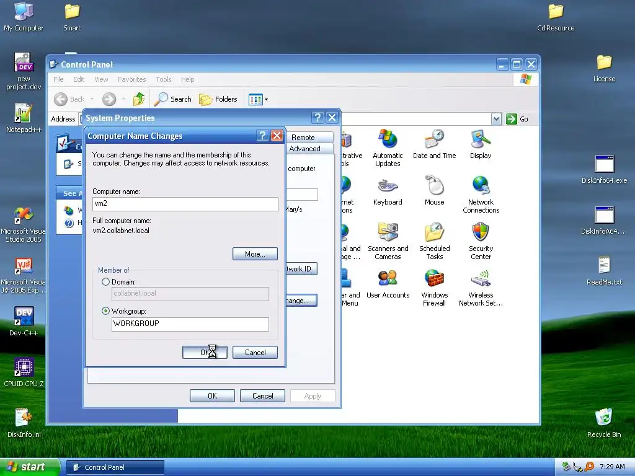Open the View menu
635x476 pixels.
click(101, 79)
